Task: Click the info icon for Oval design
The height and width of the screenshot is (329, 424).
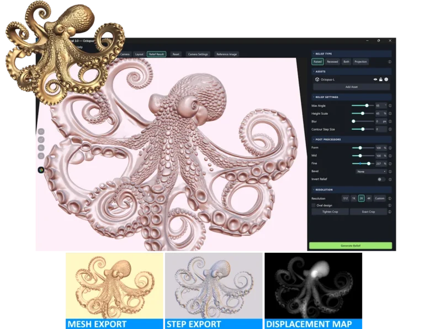Action: point(390,205)
